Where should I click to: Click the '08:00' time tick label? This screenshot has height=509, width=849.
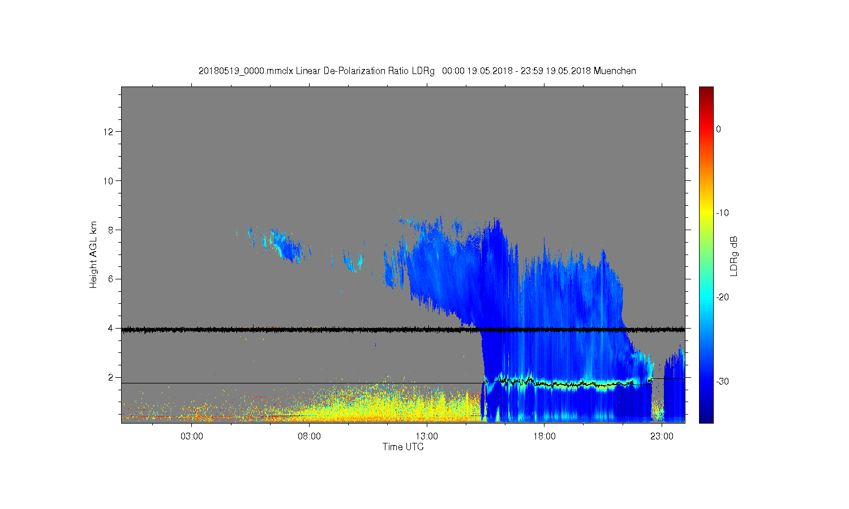point(309,437)
